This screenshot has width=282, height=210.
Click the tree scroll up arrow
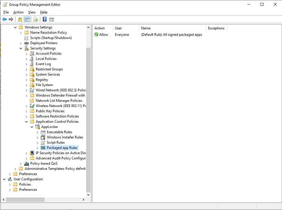point(88,27)
